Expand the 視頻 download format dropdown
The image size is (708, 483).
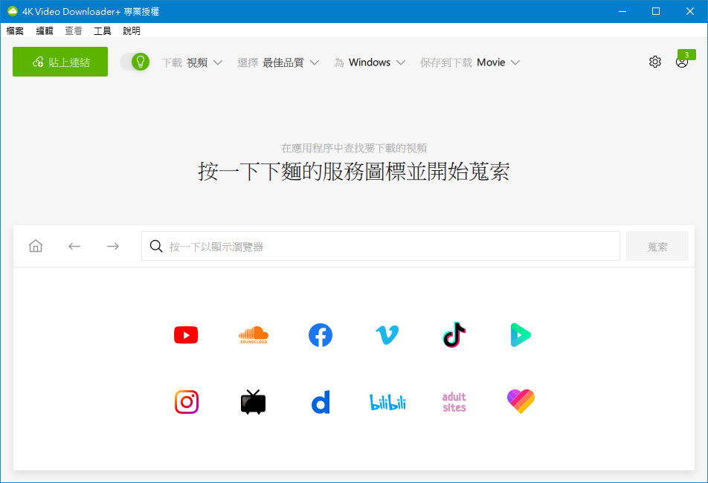point(199,62)
